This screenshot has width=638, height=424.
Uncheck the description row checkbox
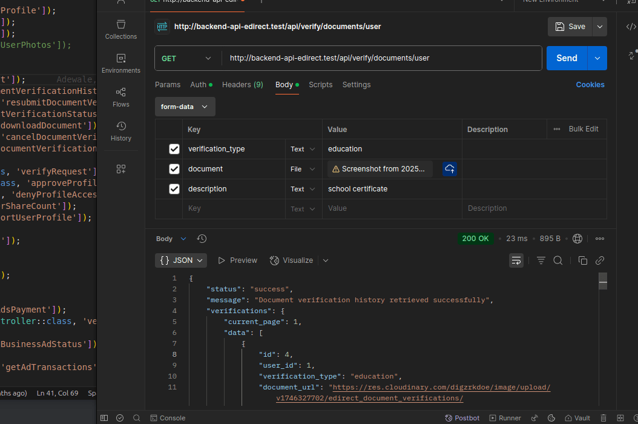174,189
